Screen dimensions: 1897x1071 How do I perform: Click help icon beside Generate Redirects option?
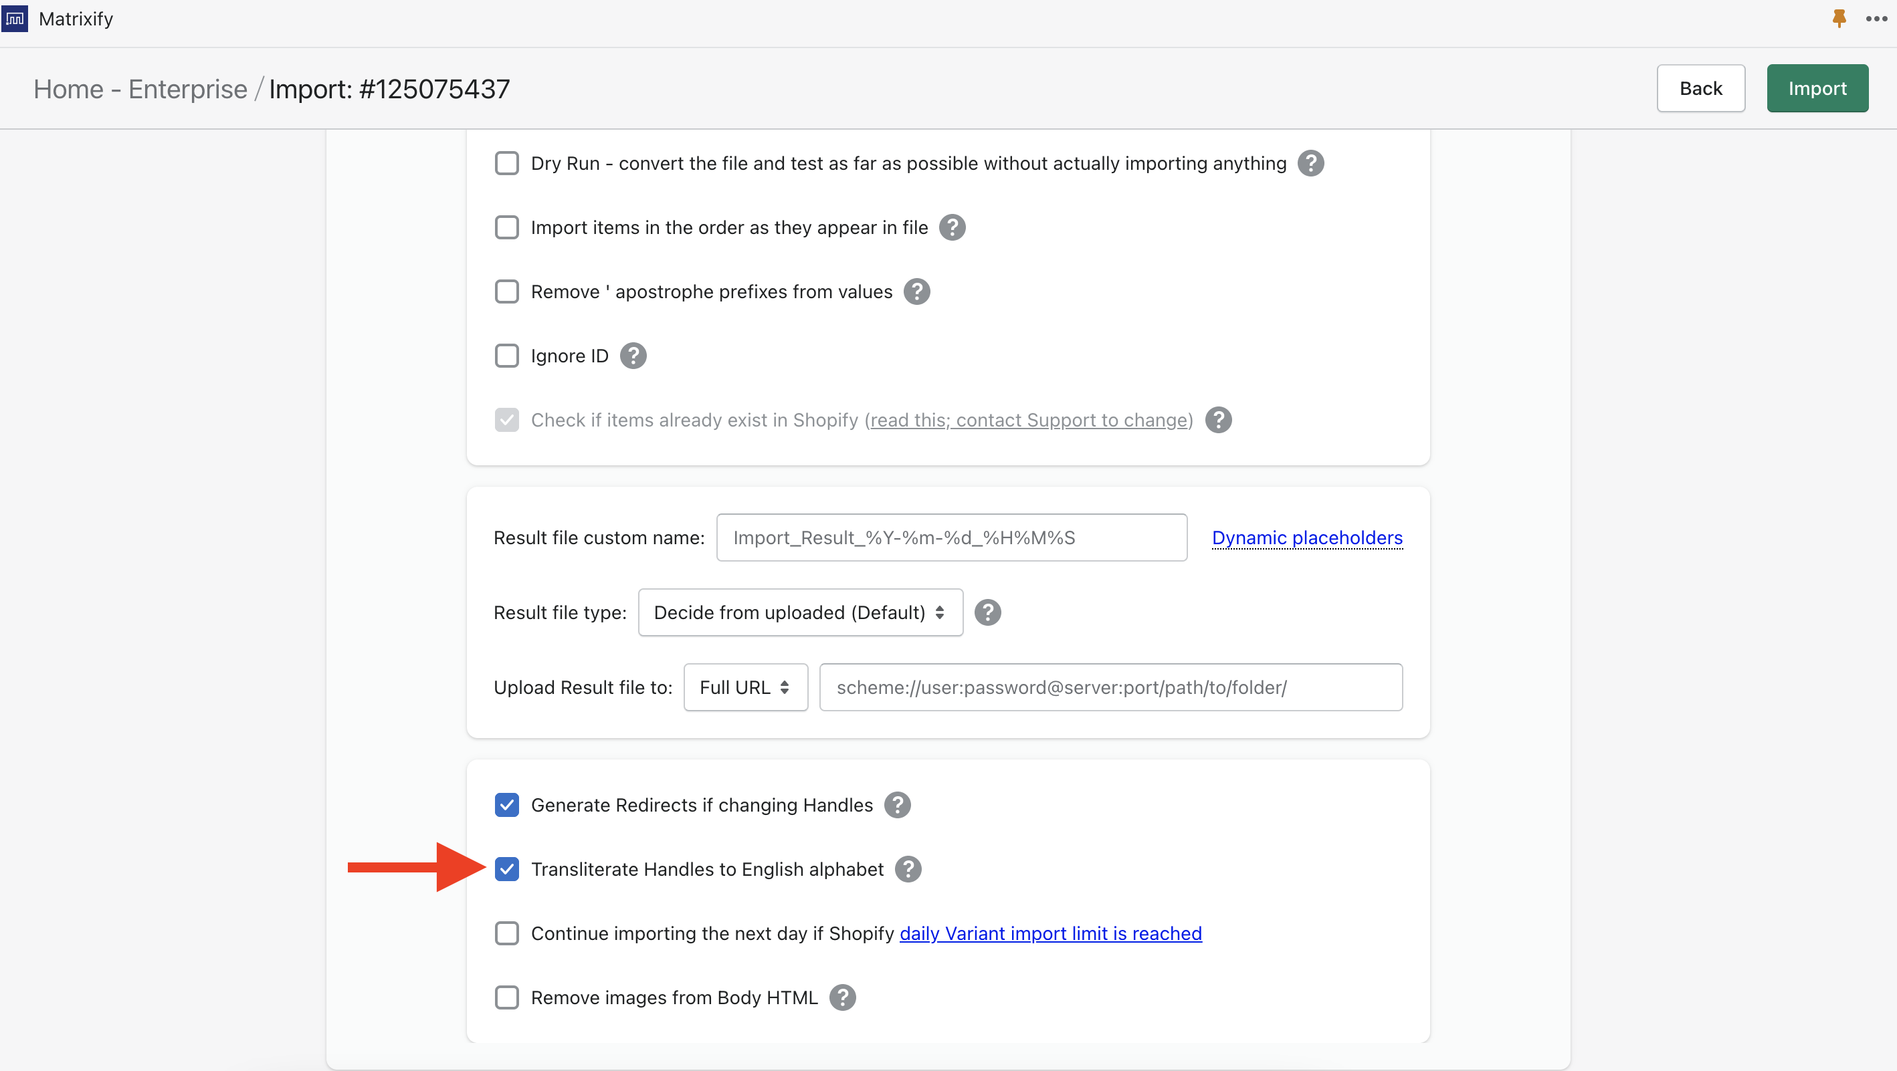click(x=897, y=806)
